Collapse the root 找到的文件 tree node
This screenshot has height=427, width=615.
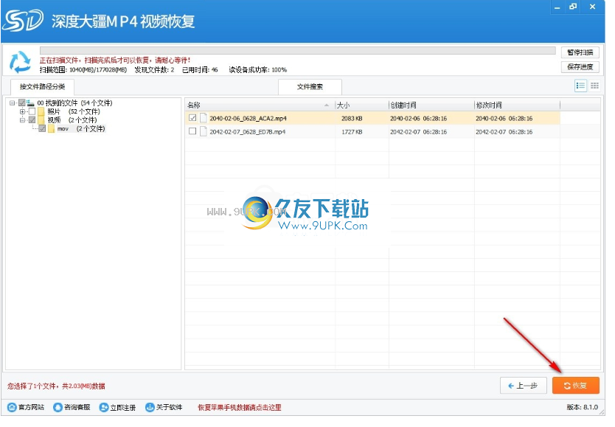coord(13,104)
